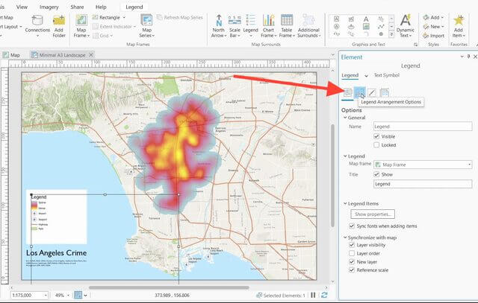Image resolution: width=478 pixels, height=303 pixels.
Task: Insert a Chart Frame
Action: (x=268, y=26)
